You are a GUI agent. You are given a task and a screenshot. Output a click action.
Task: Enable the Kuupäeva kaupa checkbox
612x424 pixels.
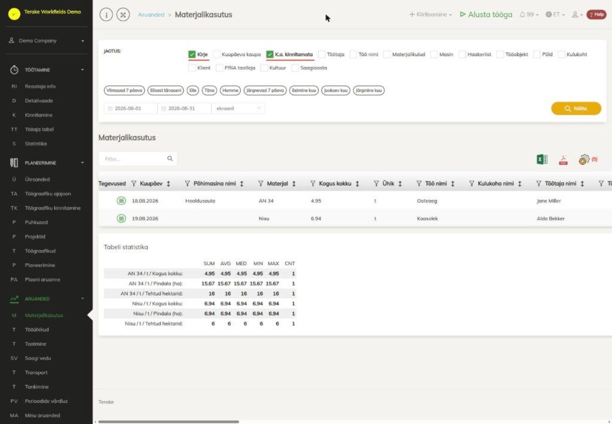point(216,54)
